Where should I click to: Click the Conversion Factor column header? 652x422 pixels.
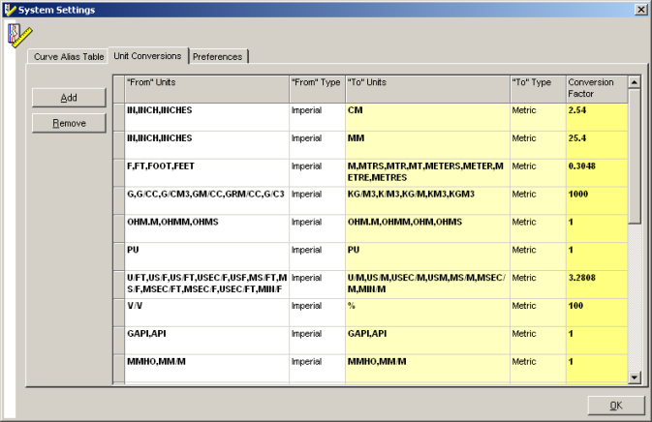(596, 88)
